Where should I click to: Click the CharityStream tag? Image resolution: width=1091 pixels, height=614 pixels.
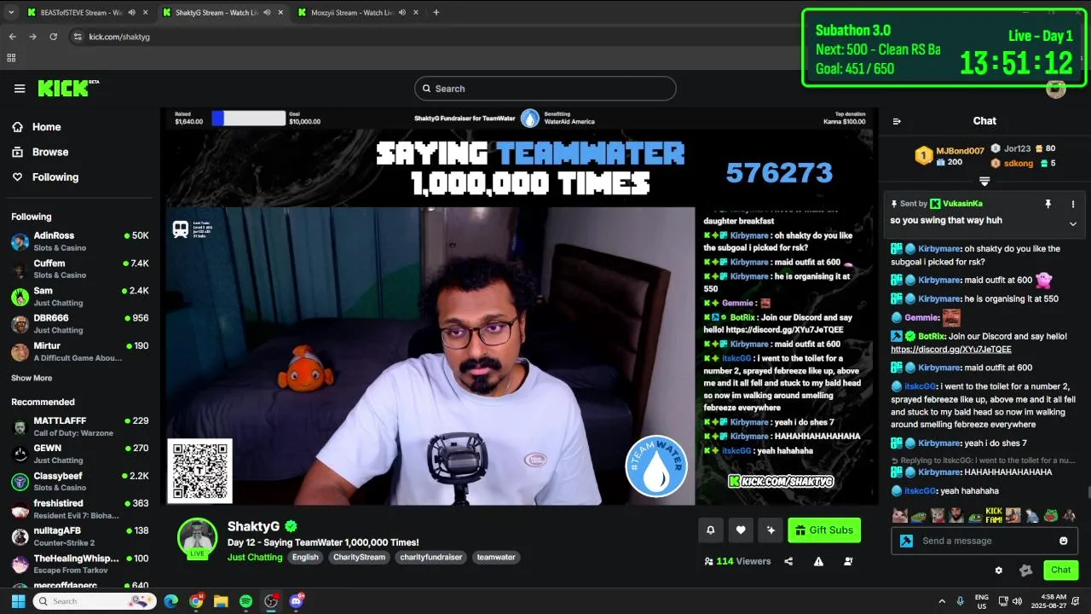pos(359,558)
